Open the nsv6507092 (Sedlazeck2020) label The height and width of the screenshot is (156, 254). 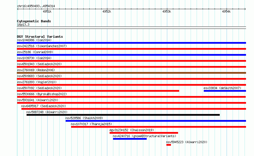tap(39, 88)
